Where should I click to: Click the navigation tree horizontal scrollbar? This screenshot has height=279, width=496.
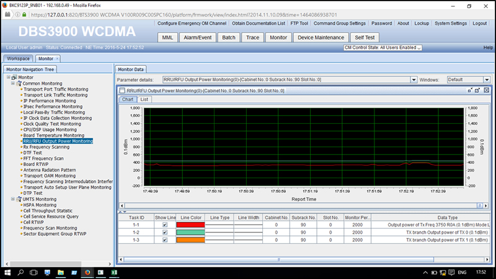[45, 264]
